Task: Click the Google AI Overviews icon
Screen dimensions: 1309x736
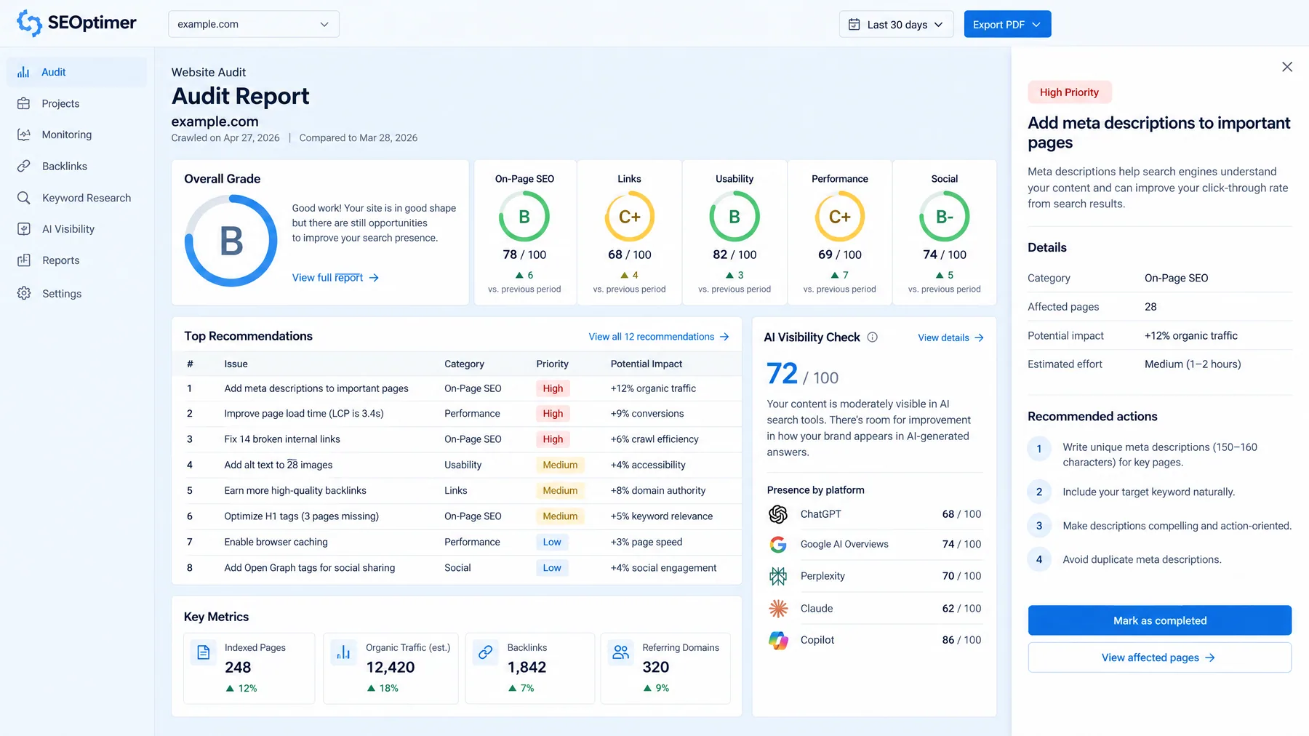Action: coord(778,544)
